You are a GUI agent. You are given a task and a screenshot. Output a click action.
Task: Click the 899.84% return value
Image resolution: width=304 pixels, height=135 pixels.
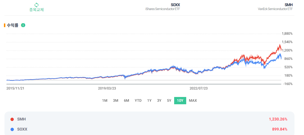tap(280, 129)
